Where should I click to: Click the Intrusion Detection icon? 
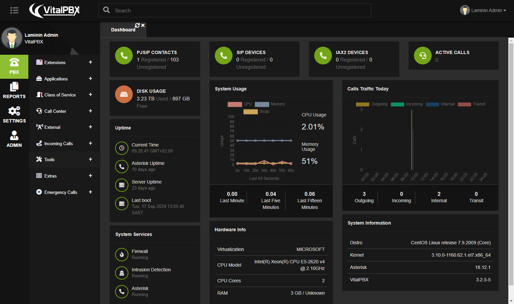tap(122, 273)
